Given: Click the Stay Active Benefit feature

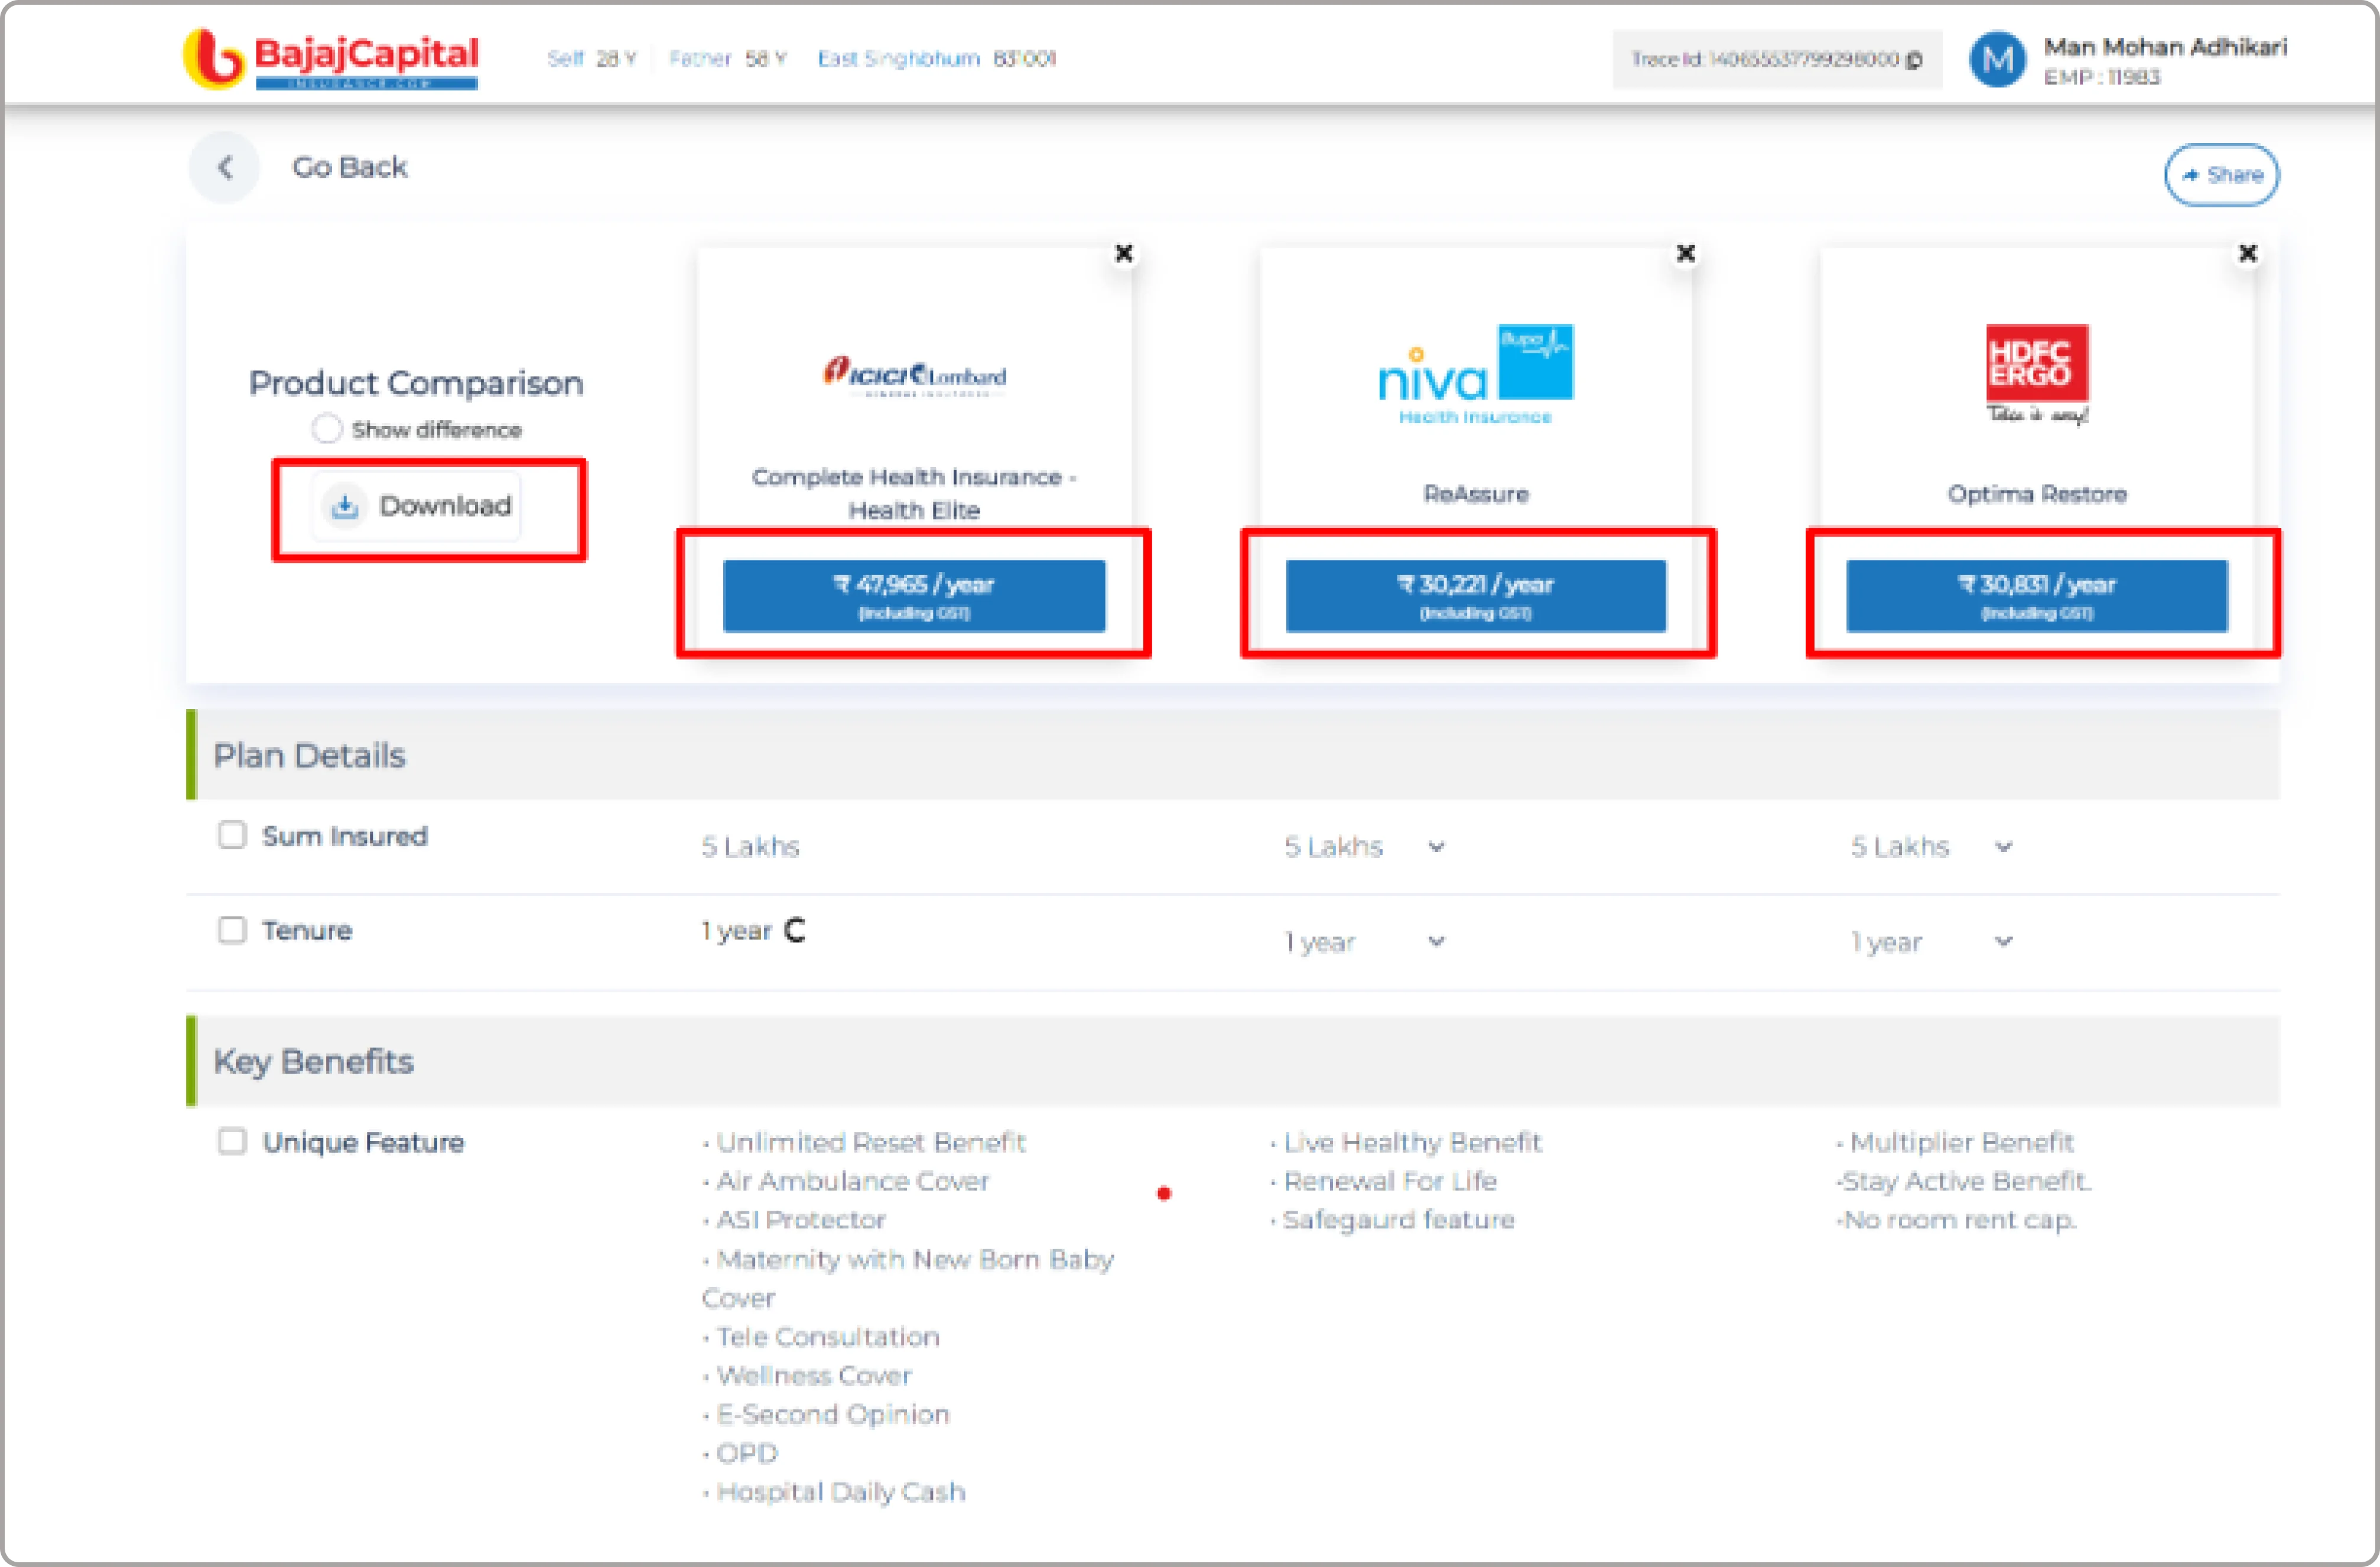Looking at the screenshot, I should pos(1966,1181).
